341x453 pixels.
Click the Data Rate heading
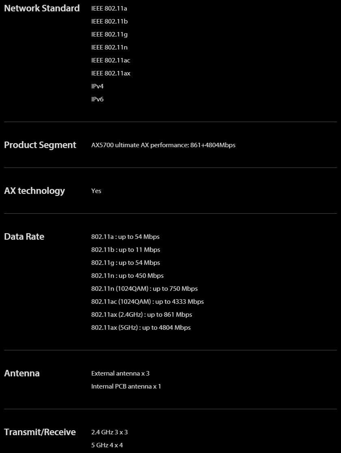coord(24,236)
